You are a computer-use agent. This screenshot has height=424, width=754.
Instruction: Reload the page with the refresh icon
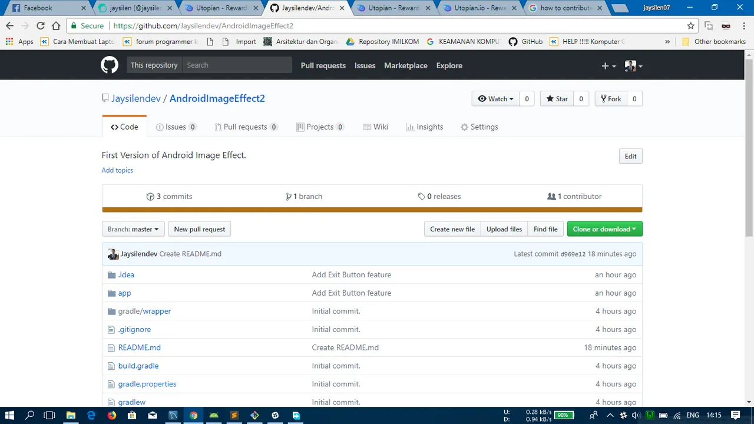click(41, 26)
